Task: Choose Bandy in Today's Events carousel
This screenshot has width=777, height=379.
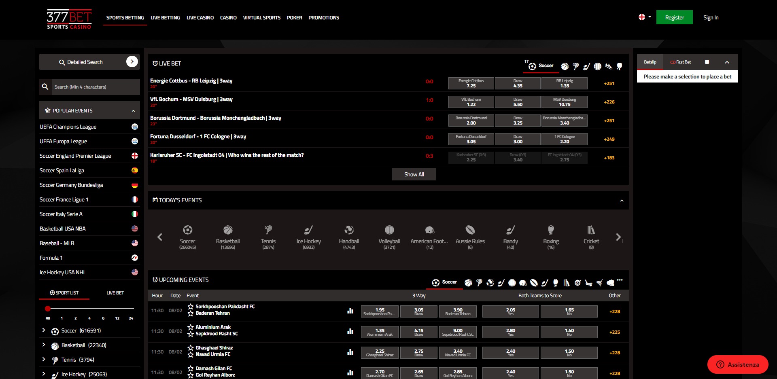Action: [x=510, y=237]
